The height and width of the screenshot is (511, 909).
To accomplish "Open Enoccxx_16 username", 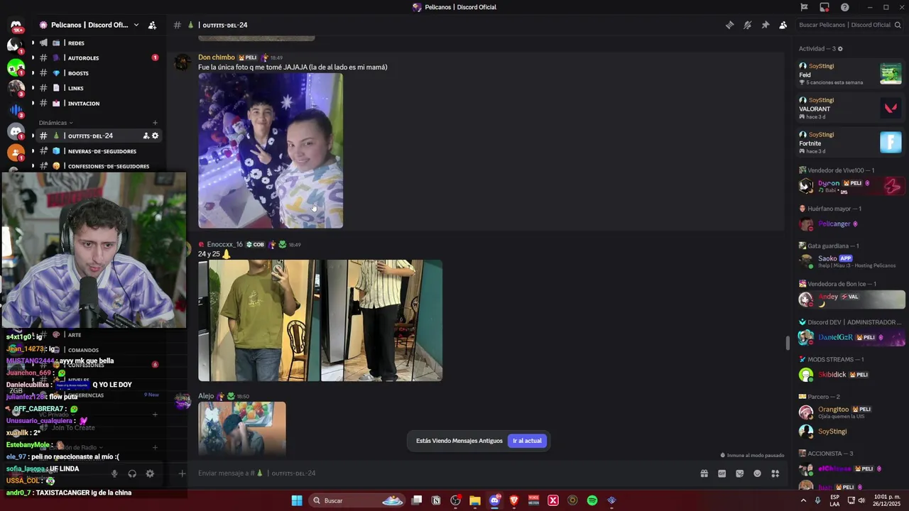I will coord(224,244).
